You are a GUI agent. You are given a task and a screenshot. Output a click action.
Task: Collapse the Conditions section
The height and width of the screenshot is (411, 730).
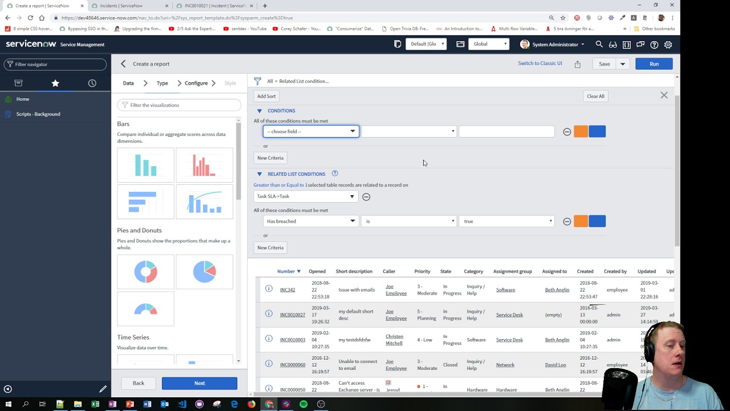click(259, 111)
